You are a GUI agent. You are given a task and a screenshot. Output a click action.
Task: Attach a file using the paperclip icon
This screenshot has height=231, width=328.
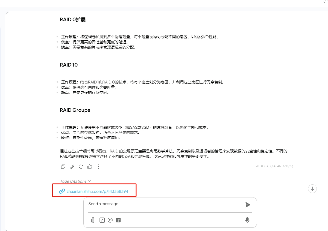93,220
